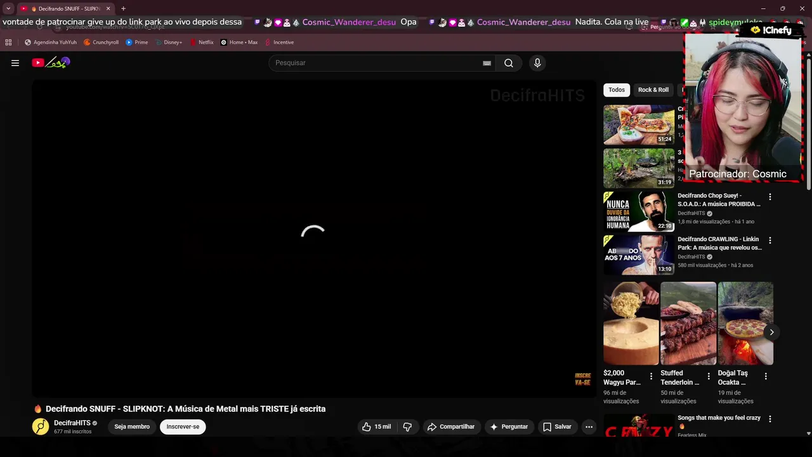Click '50 mi de visualizações' text
Screen dimensions: 812x457
click(x=678, y=397)
